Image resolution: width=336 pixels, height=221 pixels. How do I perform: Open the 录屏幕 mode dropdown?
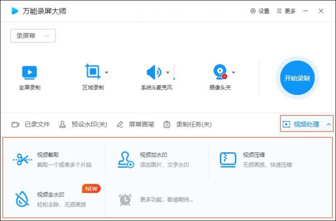coord(33,36)
